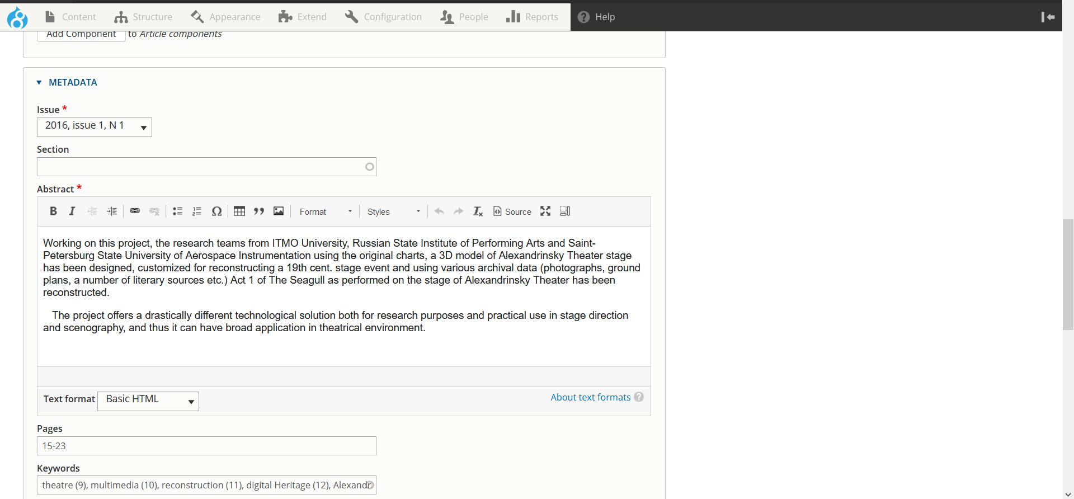Open the special character (omega) picker

pyautogui.click(x=216, y=211)
